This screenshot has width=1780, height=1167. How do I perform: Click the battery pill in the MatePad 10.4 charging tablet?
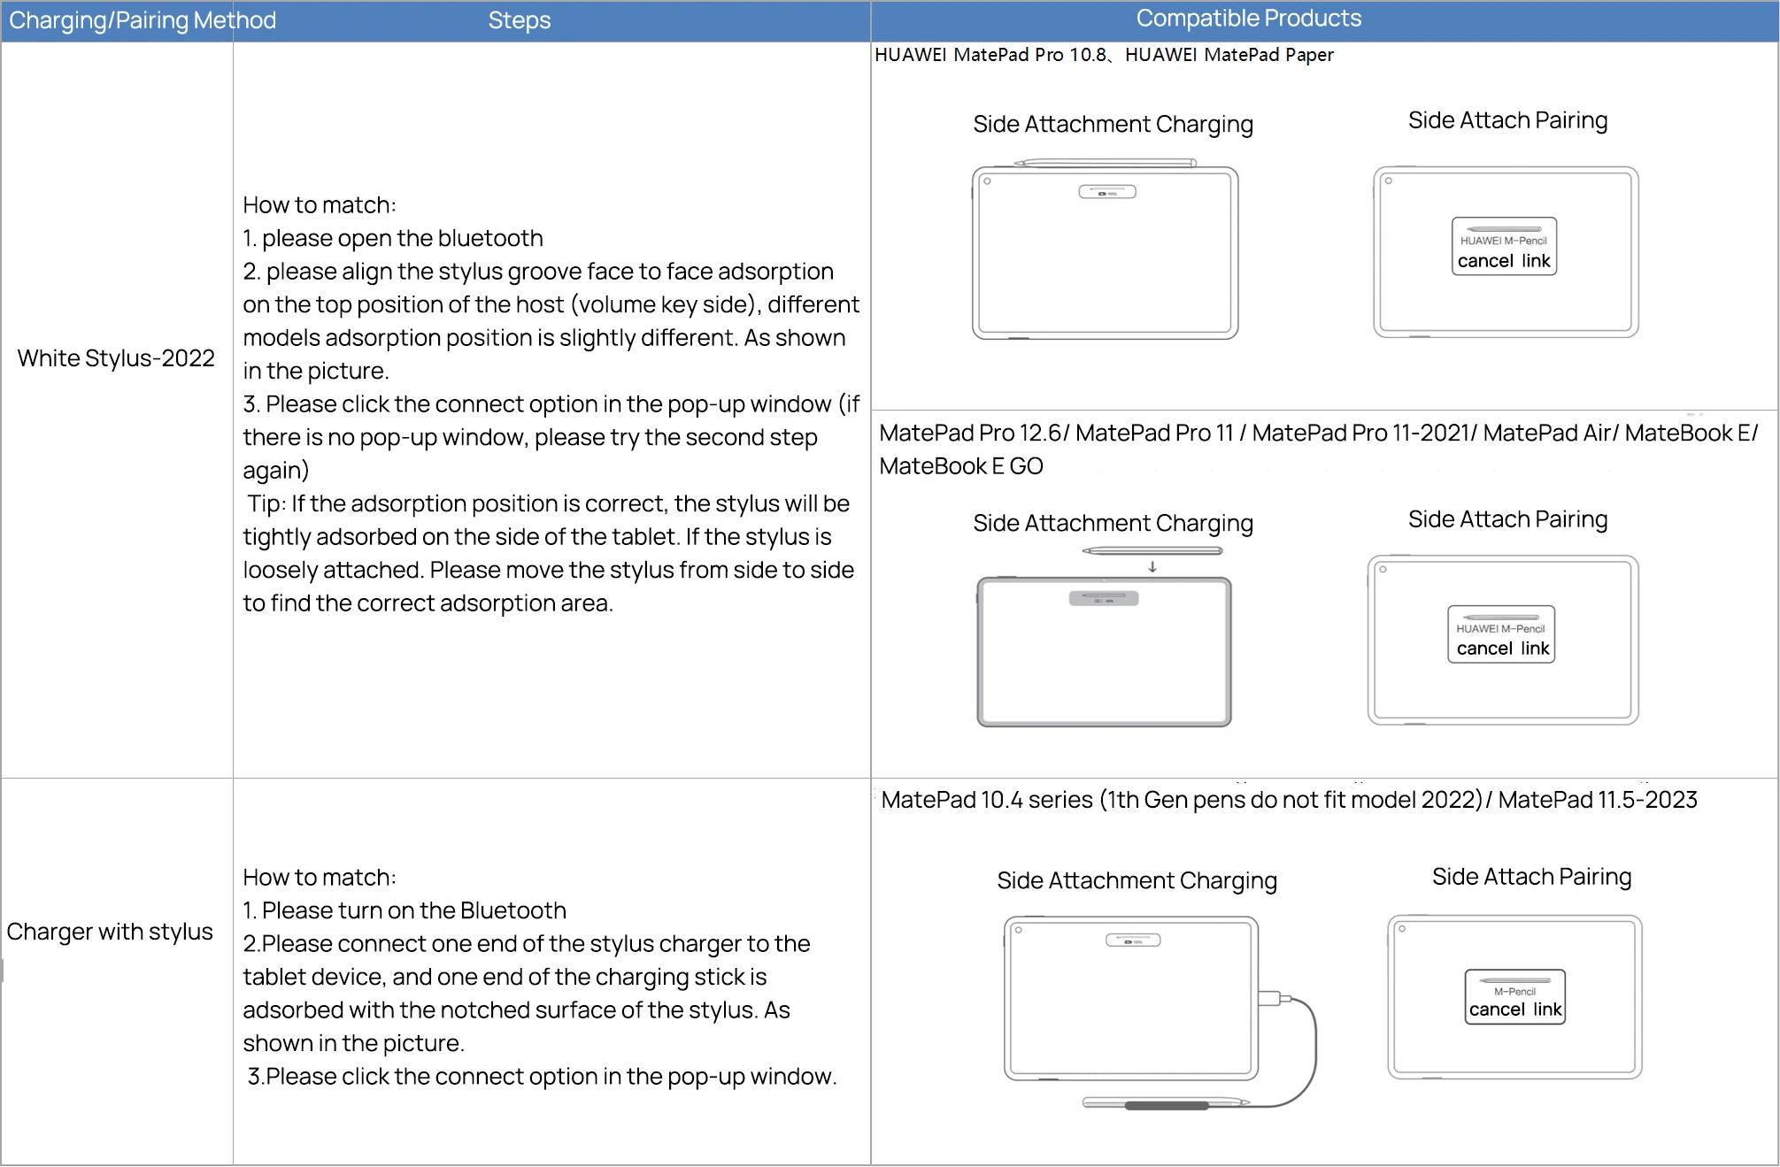1133,941
